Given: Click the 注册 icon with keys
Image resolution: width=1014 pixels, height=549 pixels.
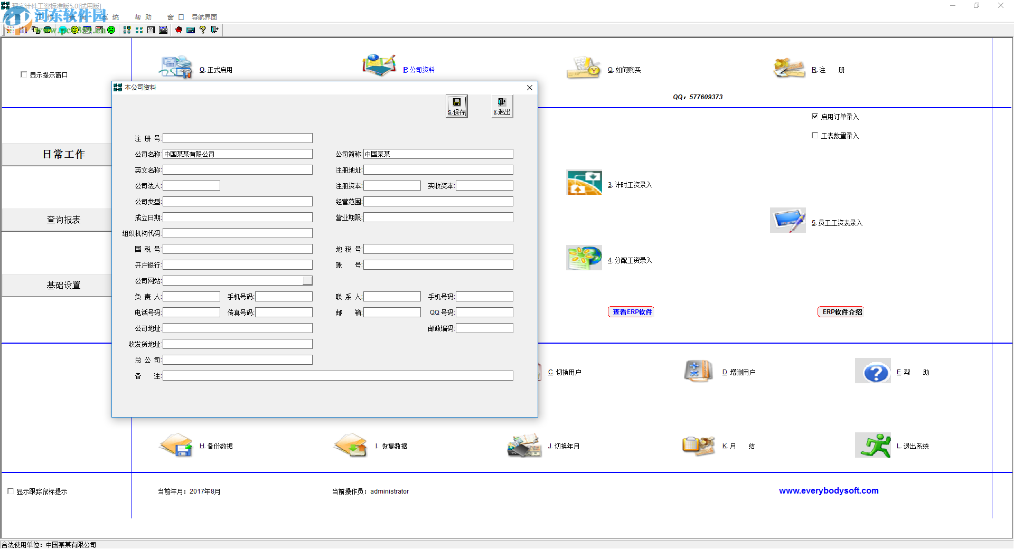Looking at the screenshot, I should [x=788, y=68].
